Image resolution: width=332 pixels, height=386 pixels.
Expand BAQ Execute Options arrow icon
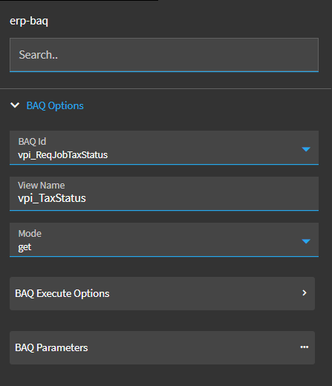305,293
